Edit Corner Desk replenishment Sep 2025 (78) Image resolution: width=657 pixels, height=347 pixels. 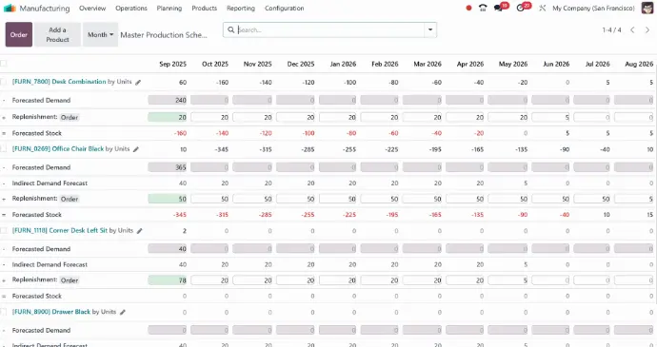(x=168, y=280)
